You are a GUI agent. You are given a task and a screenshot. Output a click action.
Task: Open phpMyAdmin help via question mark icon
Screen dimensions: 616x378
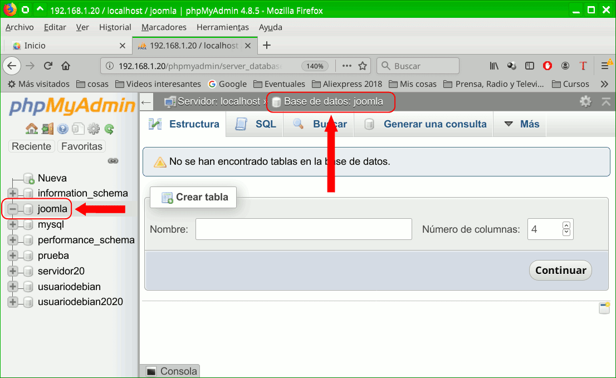pyautogui.click(x=62, y=129)
